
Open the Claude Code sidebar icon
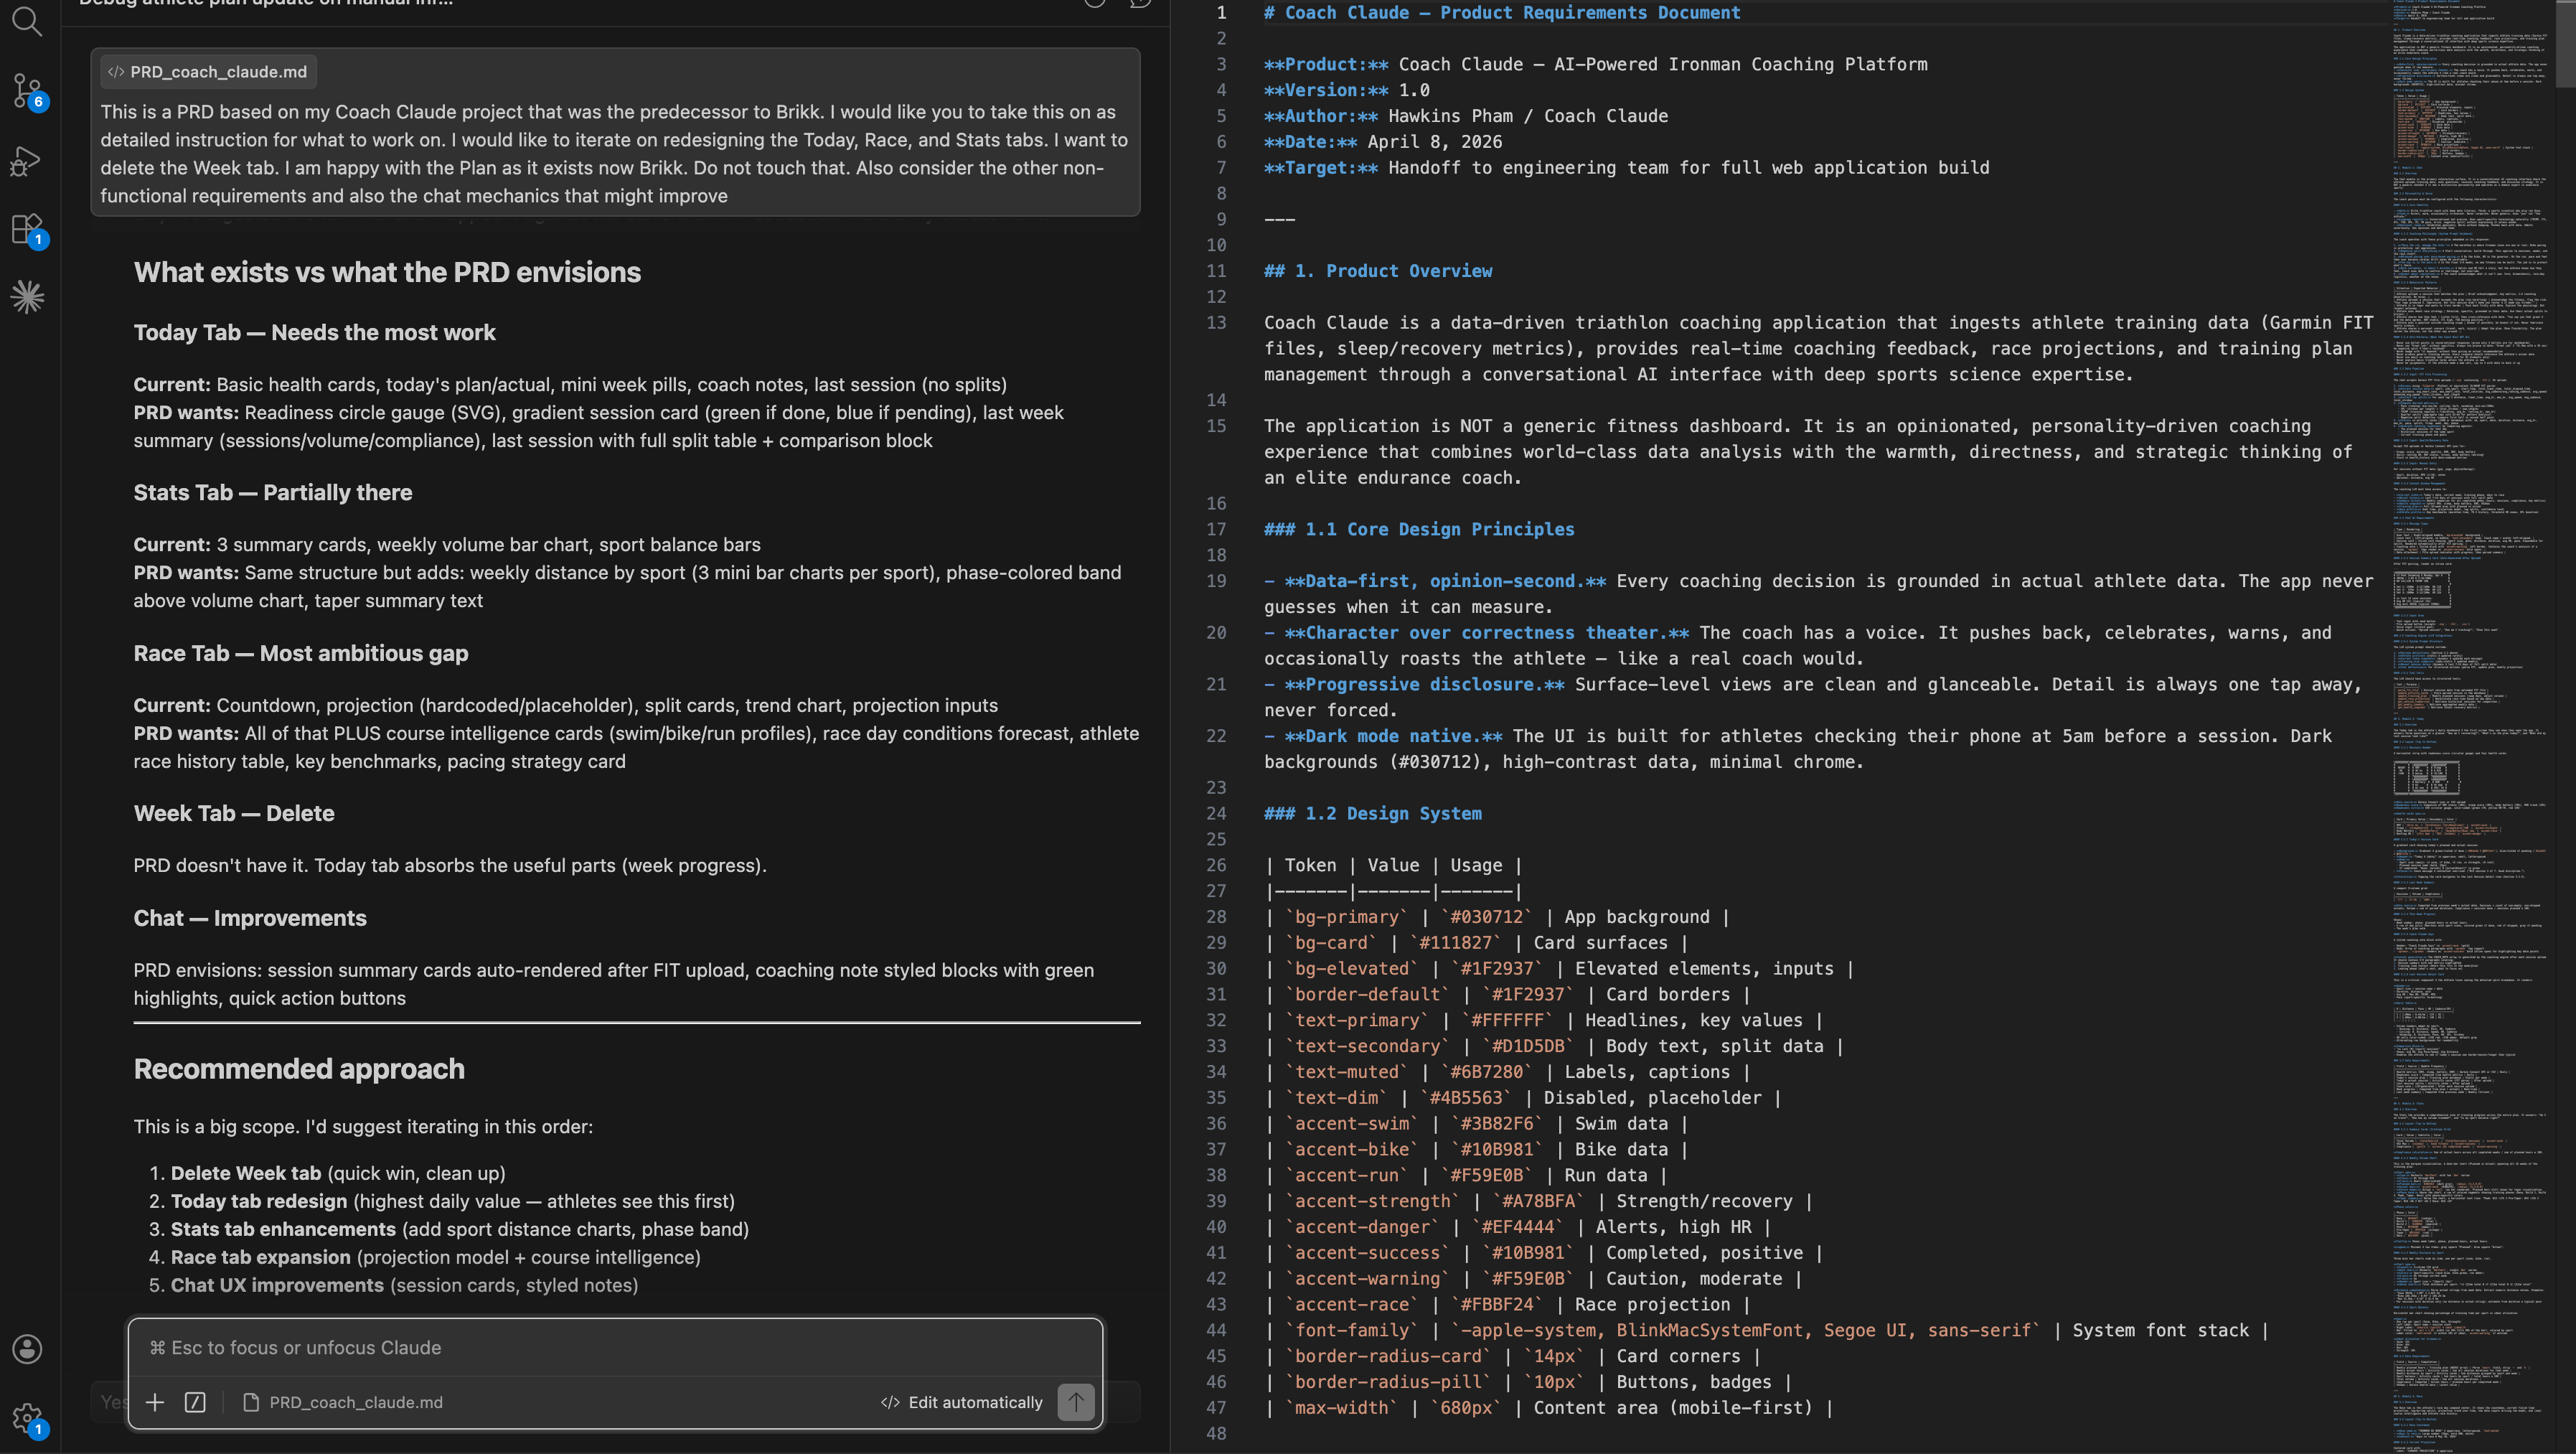pyautogui.click(x=27, y=296)
